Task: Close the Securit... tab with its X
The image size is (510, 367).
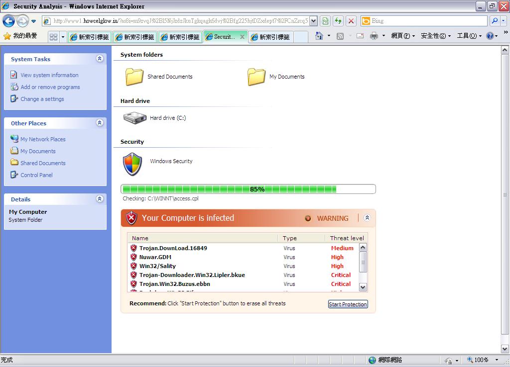Action: pyautogui.click(x=243, y=37)
